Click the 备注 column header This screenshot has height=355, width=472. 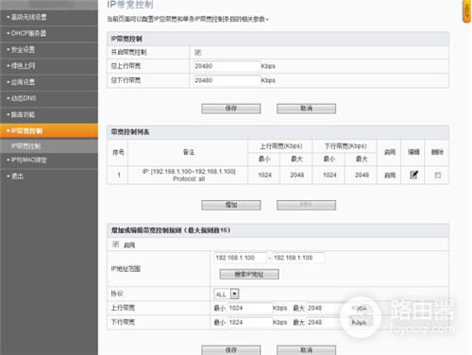pos(189,152)
